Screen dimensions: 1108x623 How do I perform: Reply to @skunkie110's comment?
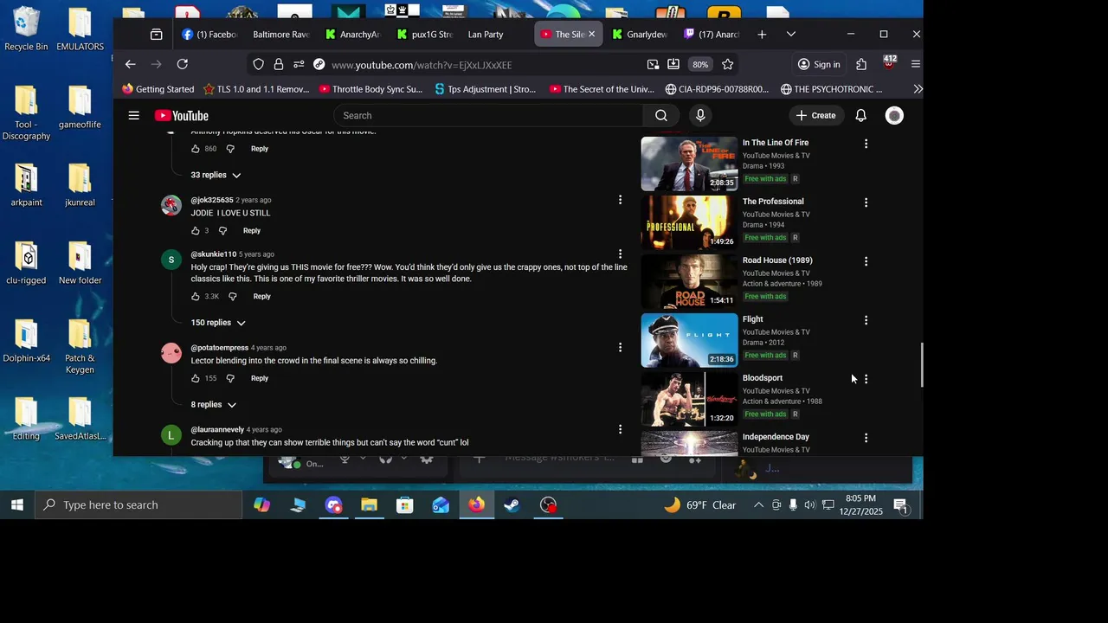pos(261,297)
